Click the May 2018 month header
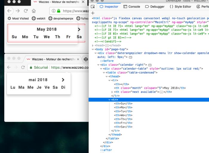Viewport: 209px width, 153px height. pyautogui.click(x=47, y=29)
